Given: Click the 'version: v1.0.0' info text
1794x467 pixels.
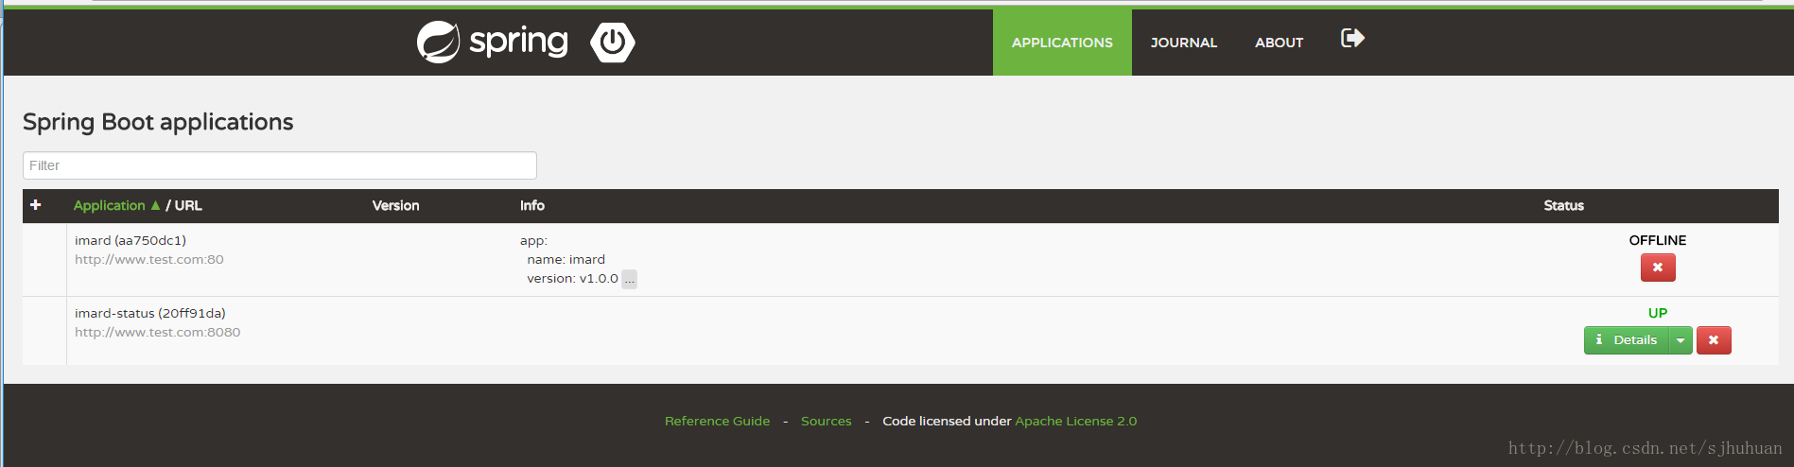Looking at the screenshot, I should [572, 278].
